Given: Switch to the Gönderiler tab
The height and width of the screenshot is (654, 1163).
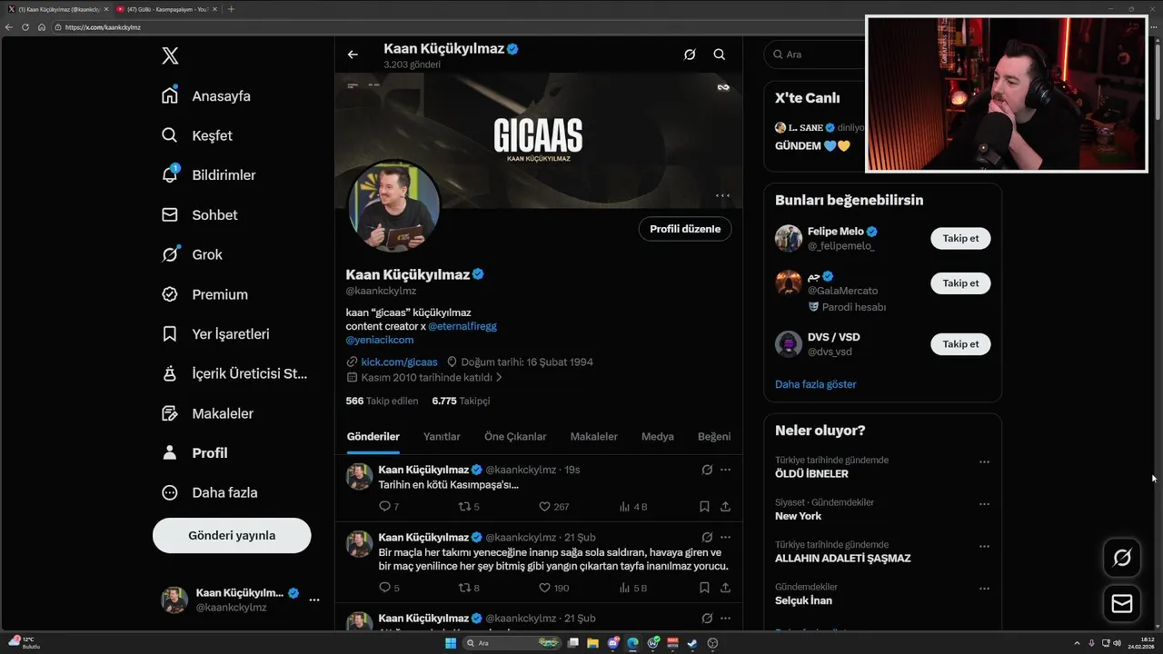Looking at the screenshot, I should click(373, 437).
